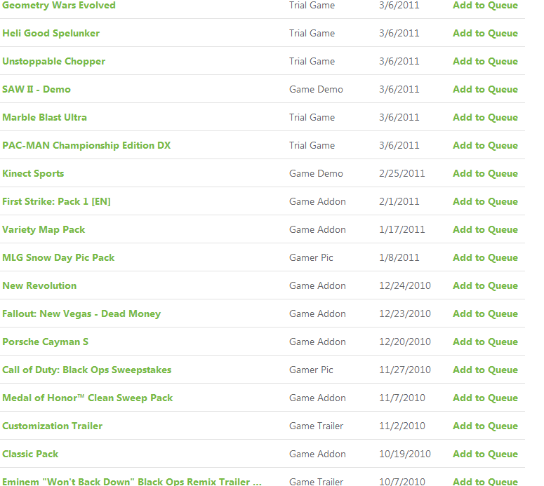
Task: Open Porsche Cayman S link
Action: coord(46,342)
